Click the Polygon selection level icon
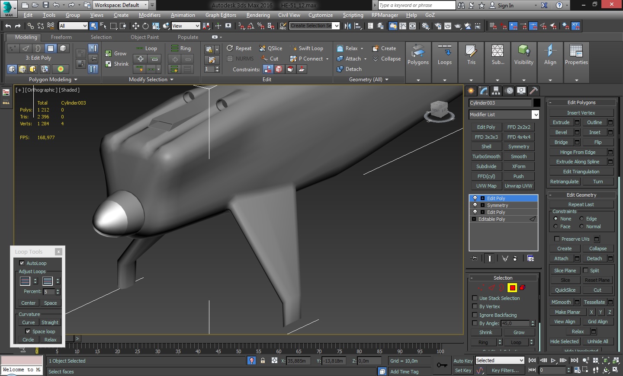Screen dimensions: 623x376 (x=512, y=288)
